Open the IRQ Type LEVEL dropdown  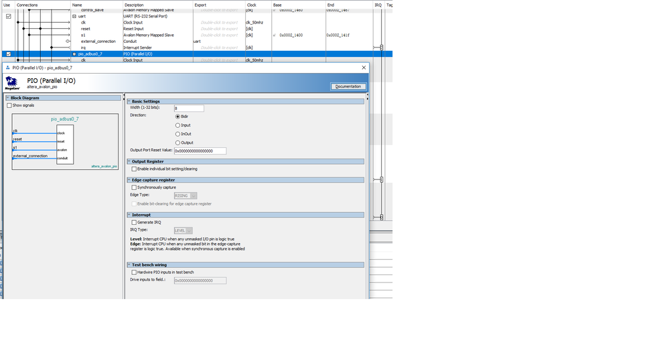[x=183, y=231]
